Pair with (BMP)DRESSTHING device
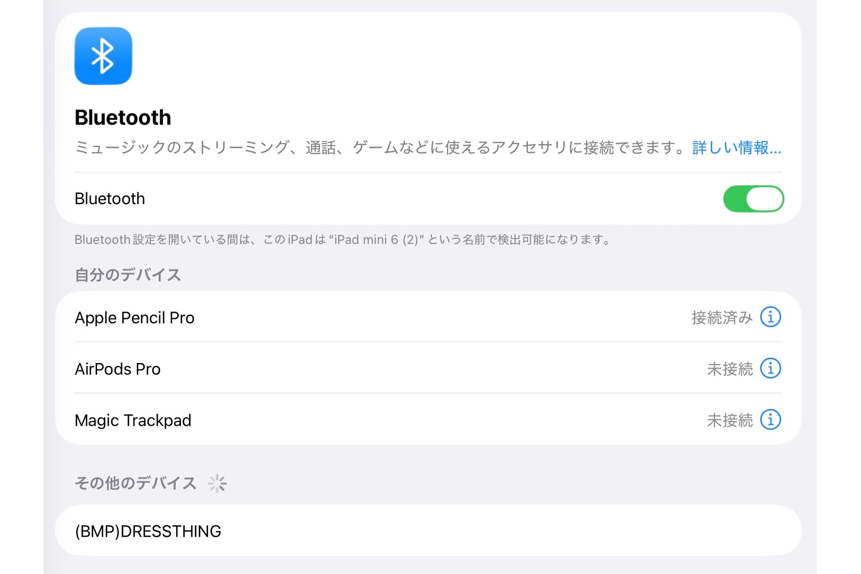Screen dimensions: 861x574 (x=428, y=530)
